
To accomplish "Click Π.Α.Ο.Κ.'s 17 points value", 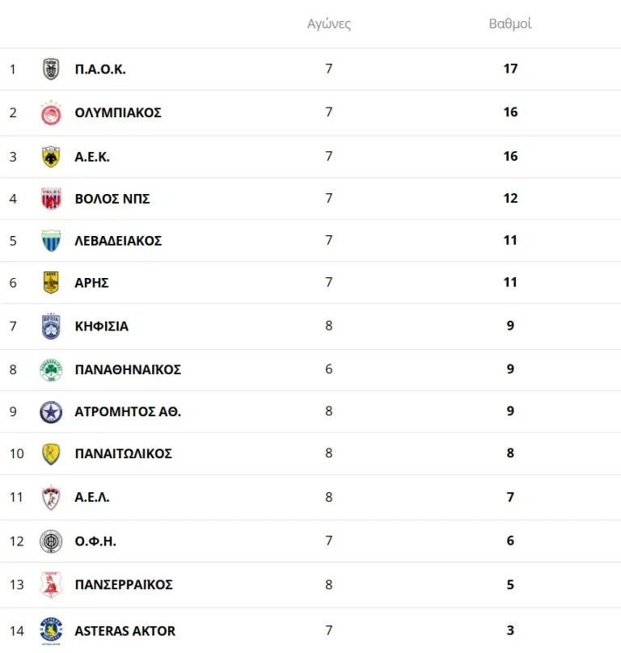I will [510, 70].
